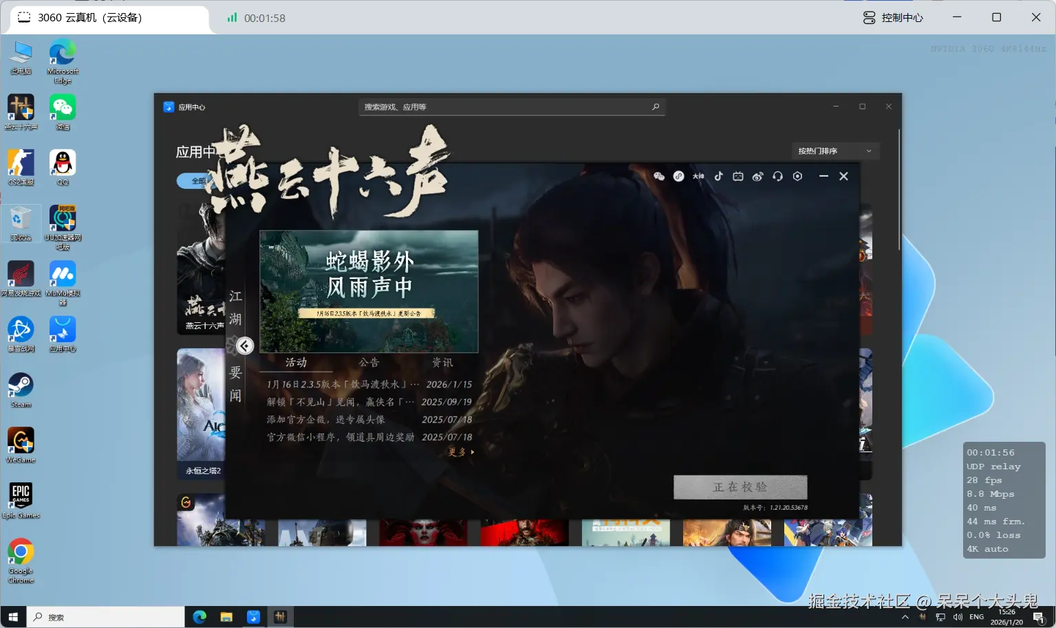Screen dimensions: 1056x628
Task: Click the ENG input language indicator
Action: click(x=977, y=617)
